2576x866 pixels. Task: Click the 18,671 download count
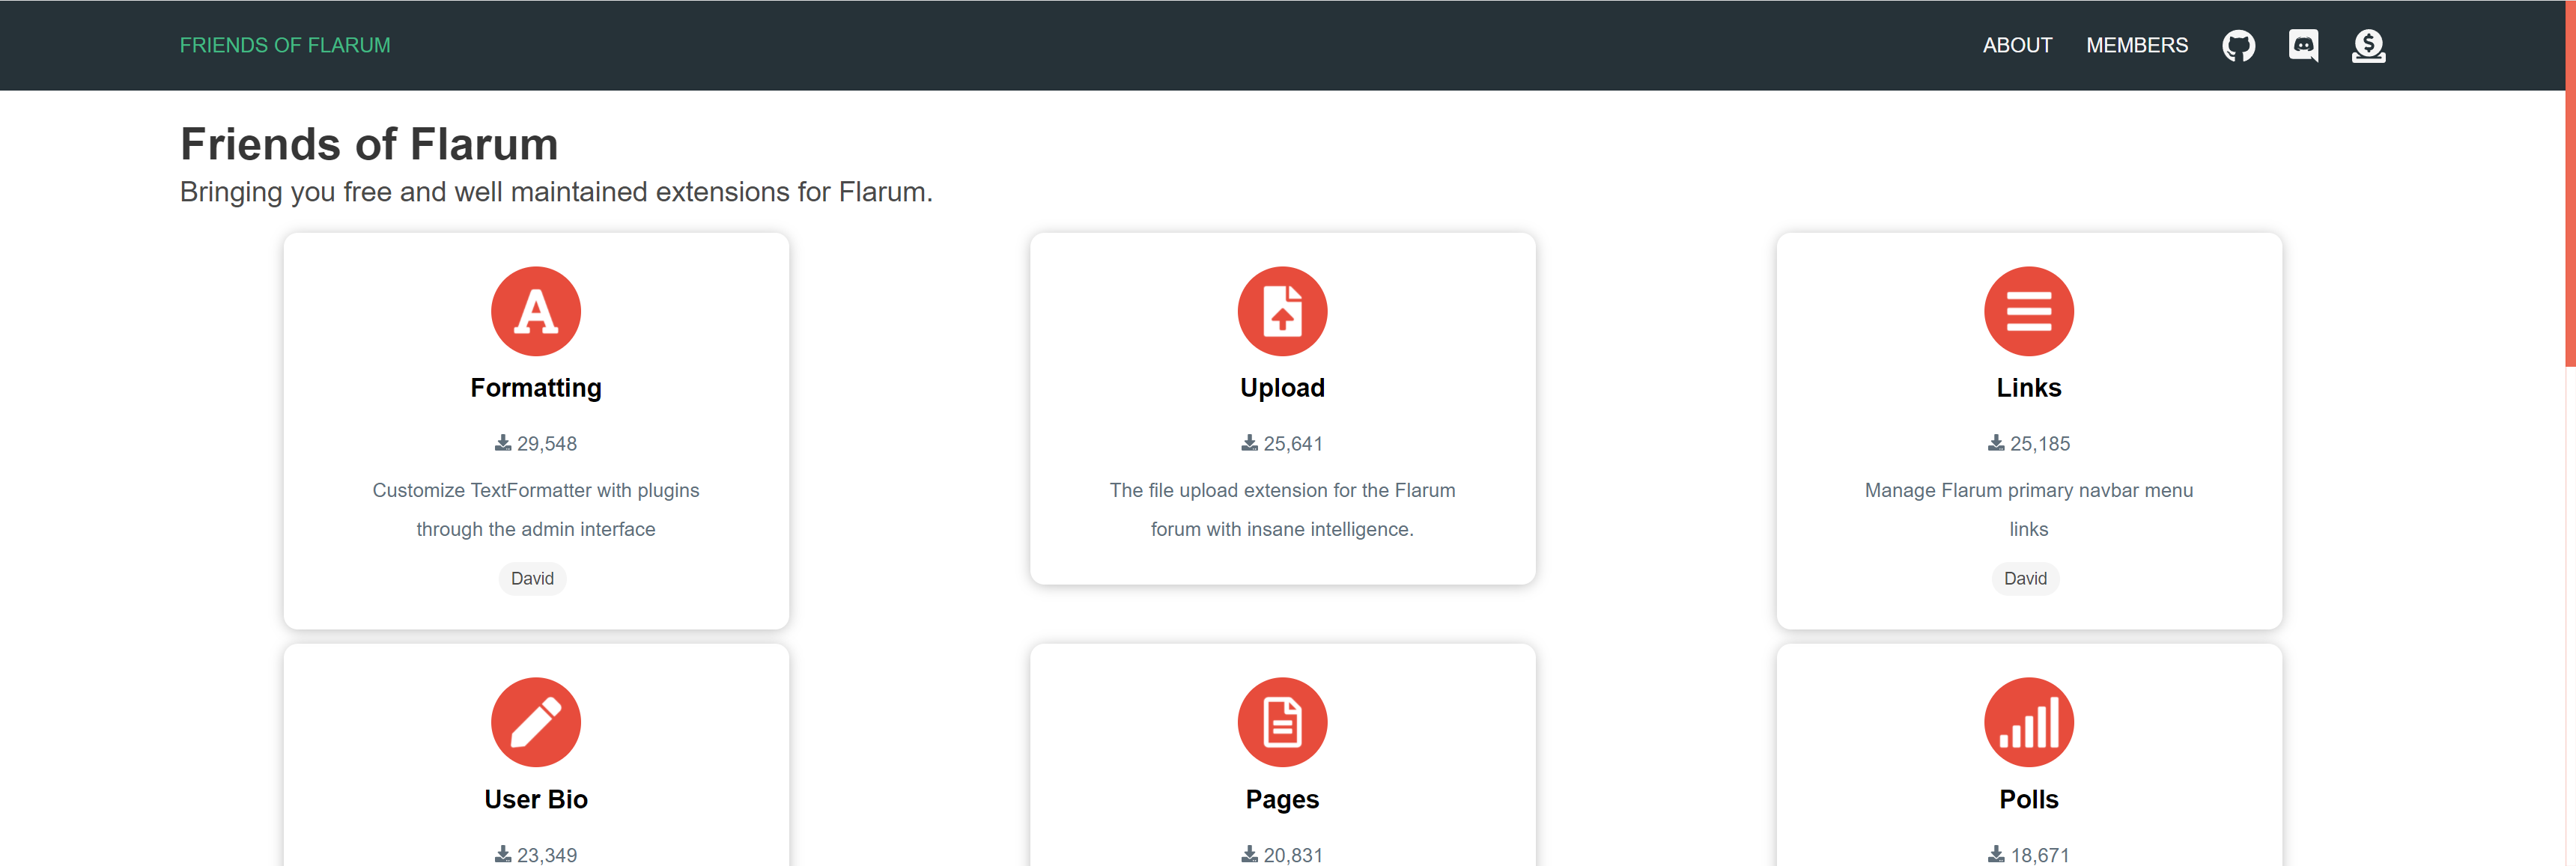(x=2040, y=855)
